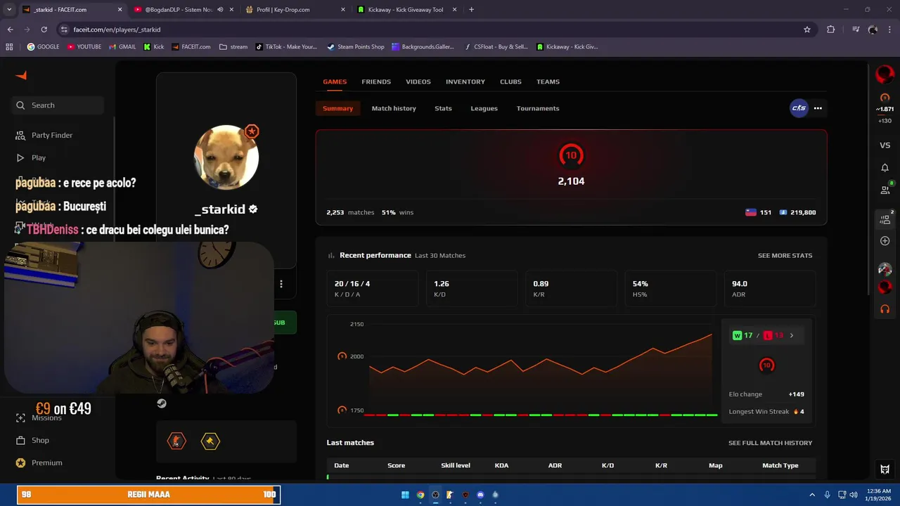
Task: Bookmark this page with the star icon
Action: pos(807,30)
